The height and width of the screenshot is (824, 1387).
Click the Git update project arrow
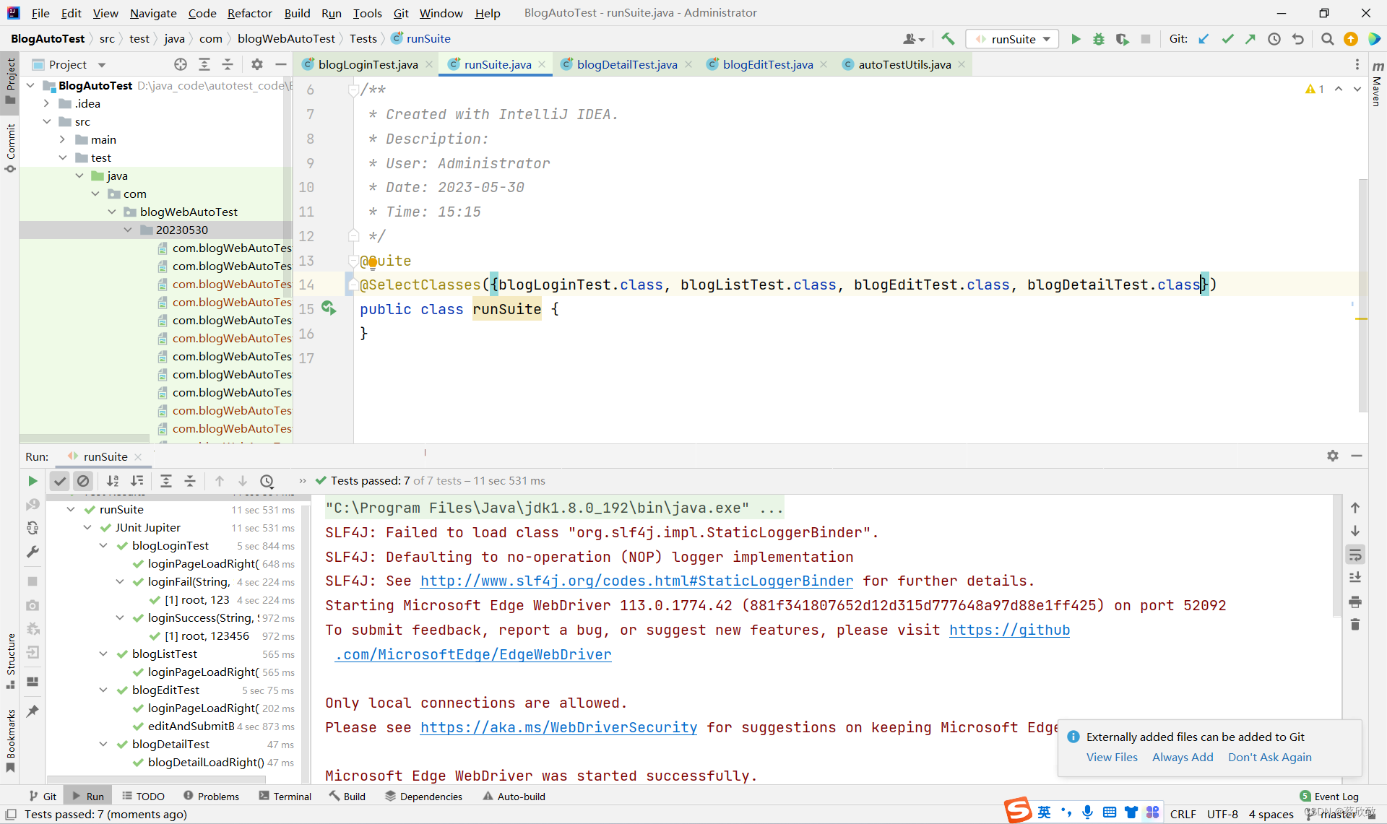click(1204, 39)
